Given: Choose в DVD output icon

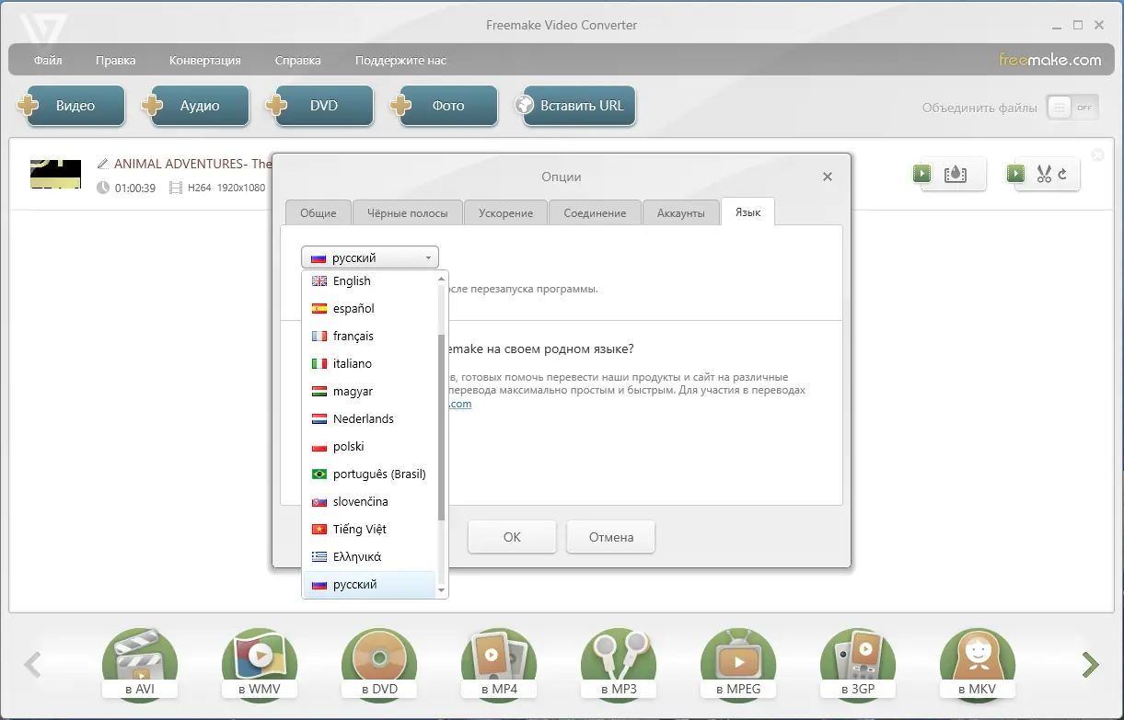Looking at the screenshot, I should (x=379, y=665).
